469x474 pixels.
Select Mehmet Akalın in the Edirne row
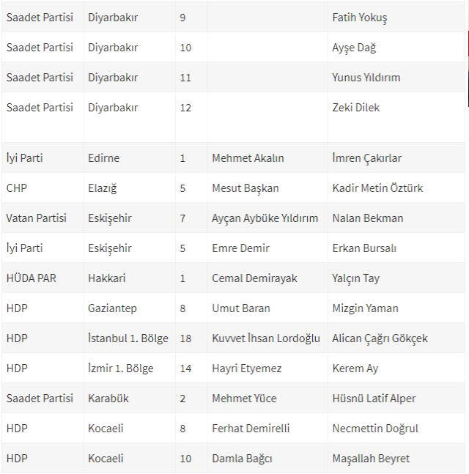248,158
